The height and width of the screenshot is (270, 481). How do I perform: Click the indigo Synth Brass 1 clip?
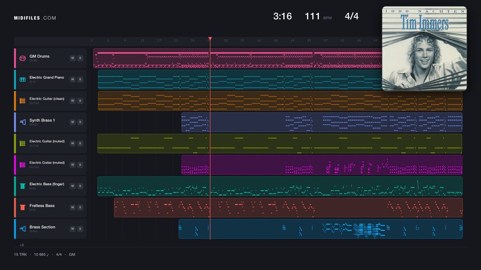[x=322, y=122]
